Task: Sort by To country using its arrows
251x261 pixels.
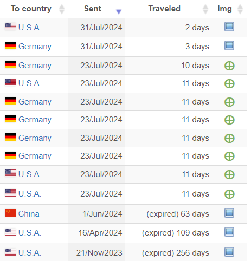Action: pyautogui.click(x=62, y=9)
